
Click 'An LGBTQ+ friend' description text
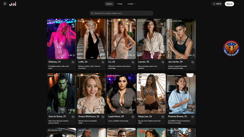click(179, 122)
